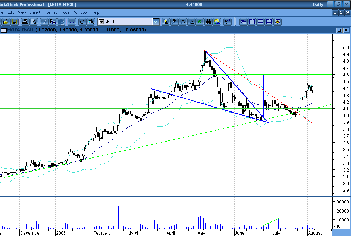The height and width of the screenshot is (236, 351).
Task: Open the Indicator Builder f(x) icon
Action: pyautogui.click(x=183, y=22)
